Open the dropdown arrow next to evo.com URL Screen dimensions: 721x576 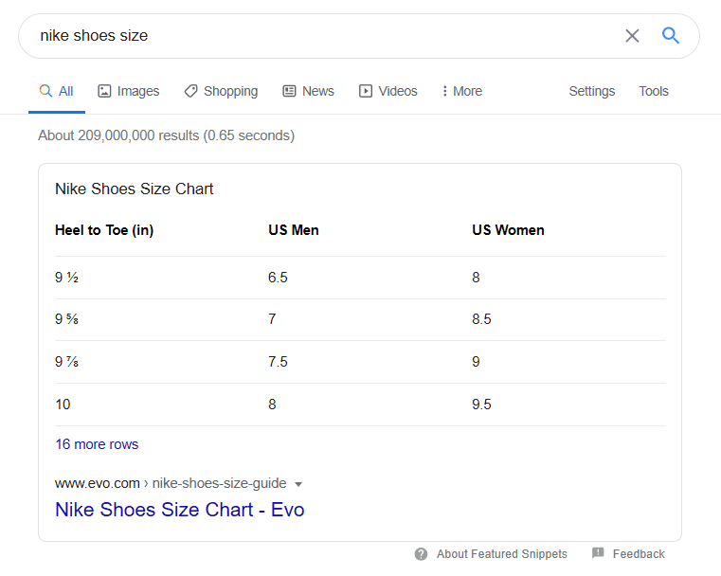[x=297, y=484]
